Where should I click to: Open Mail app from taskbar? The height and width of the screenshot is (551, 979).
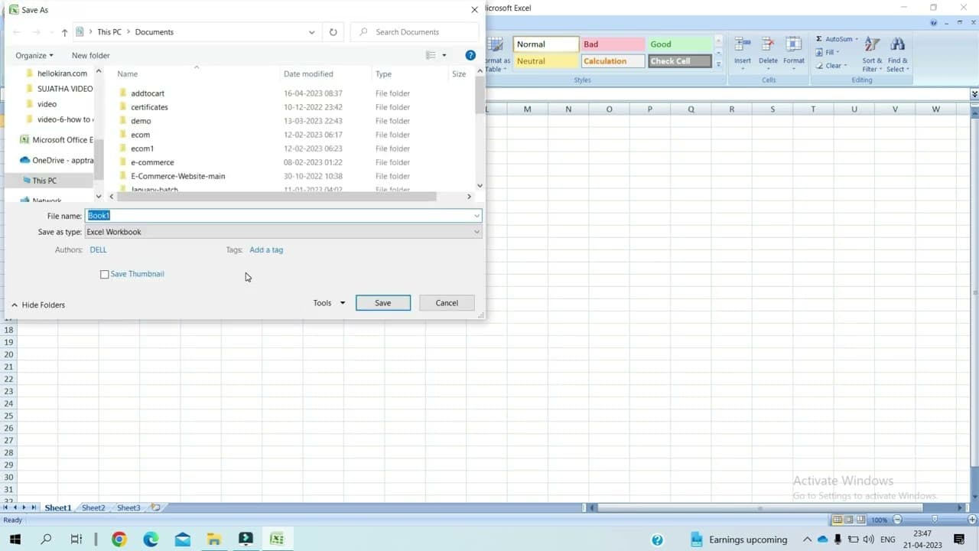point(182,540)
